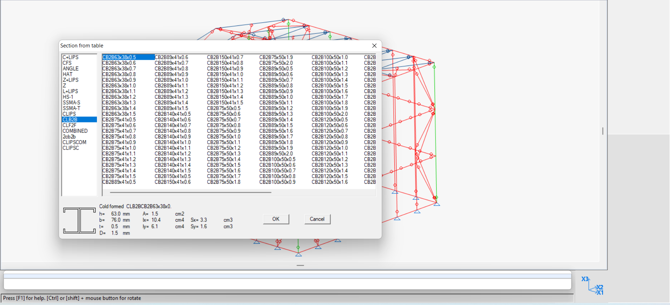
Task: Select CLIPSC section type
Action: (x=71, y=148)
